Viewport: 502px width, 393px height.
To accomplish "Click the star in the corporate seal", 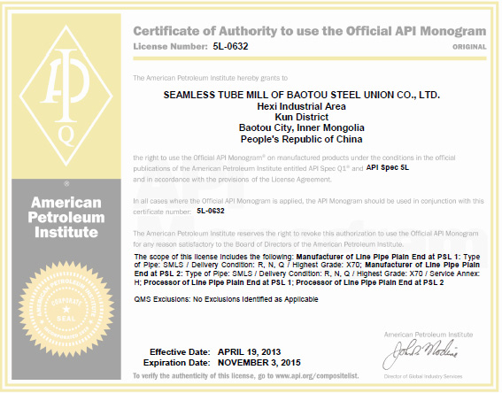I will pyautogui.click(x=66, y=310).
